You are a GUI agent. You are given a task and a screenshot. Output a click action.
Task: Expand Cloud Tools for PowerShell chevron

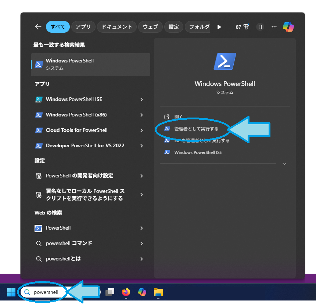click(x=142, y=130)
